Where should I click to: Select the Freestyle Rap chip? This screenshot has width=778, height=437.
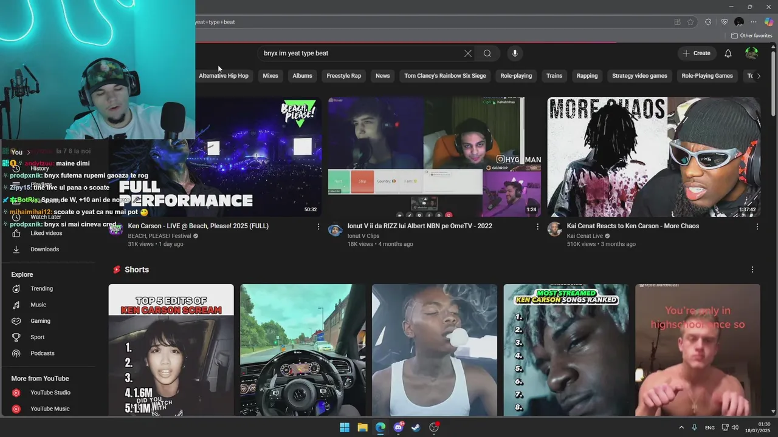pyautogui.click(x=343, y=76)
